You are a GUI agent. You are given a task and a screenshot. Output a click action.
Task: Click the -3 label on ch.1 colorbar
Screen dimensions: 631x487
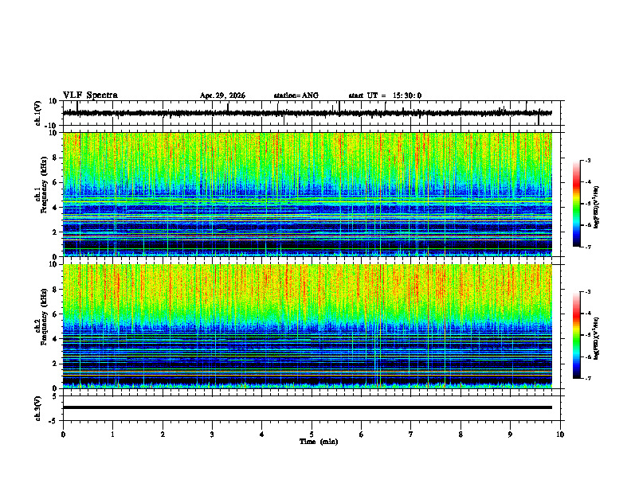[x=587, y=160]
